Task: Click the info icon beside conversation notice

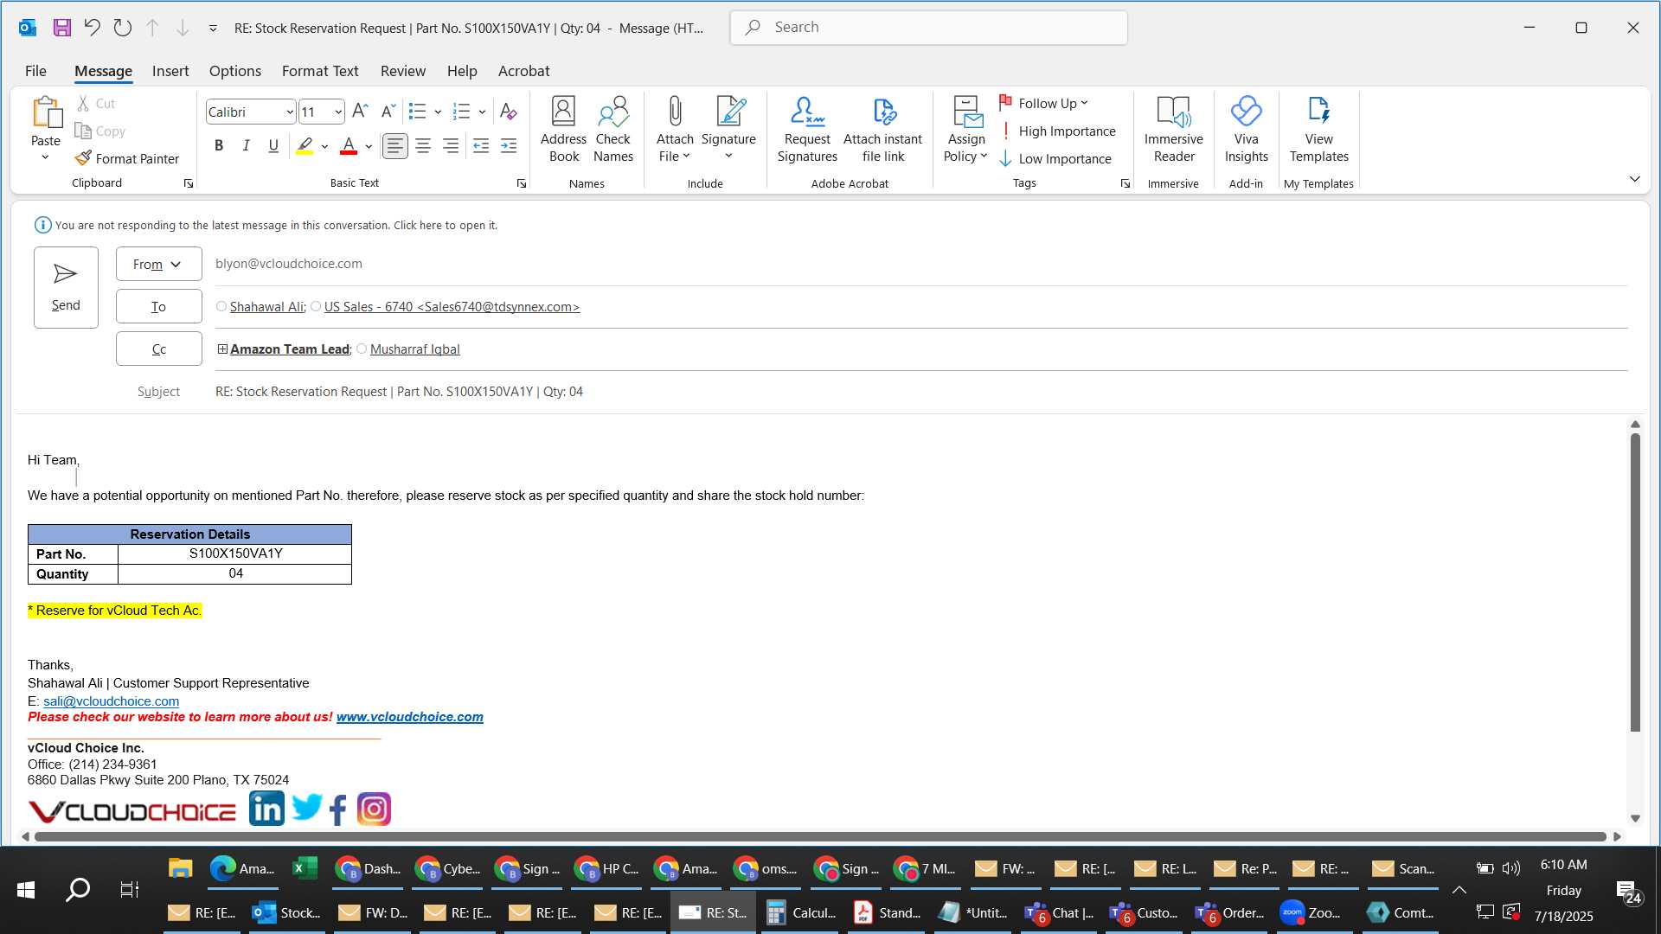Action: coord(42,225)
